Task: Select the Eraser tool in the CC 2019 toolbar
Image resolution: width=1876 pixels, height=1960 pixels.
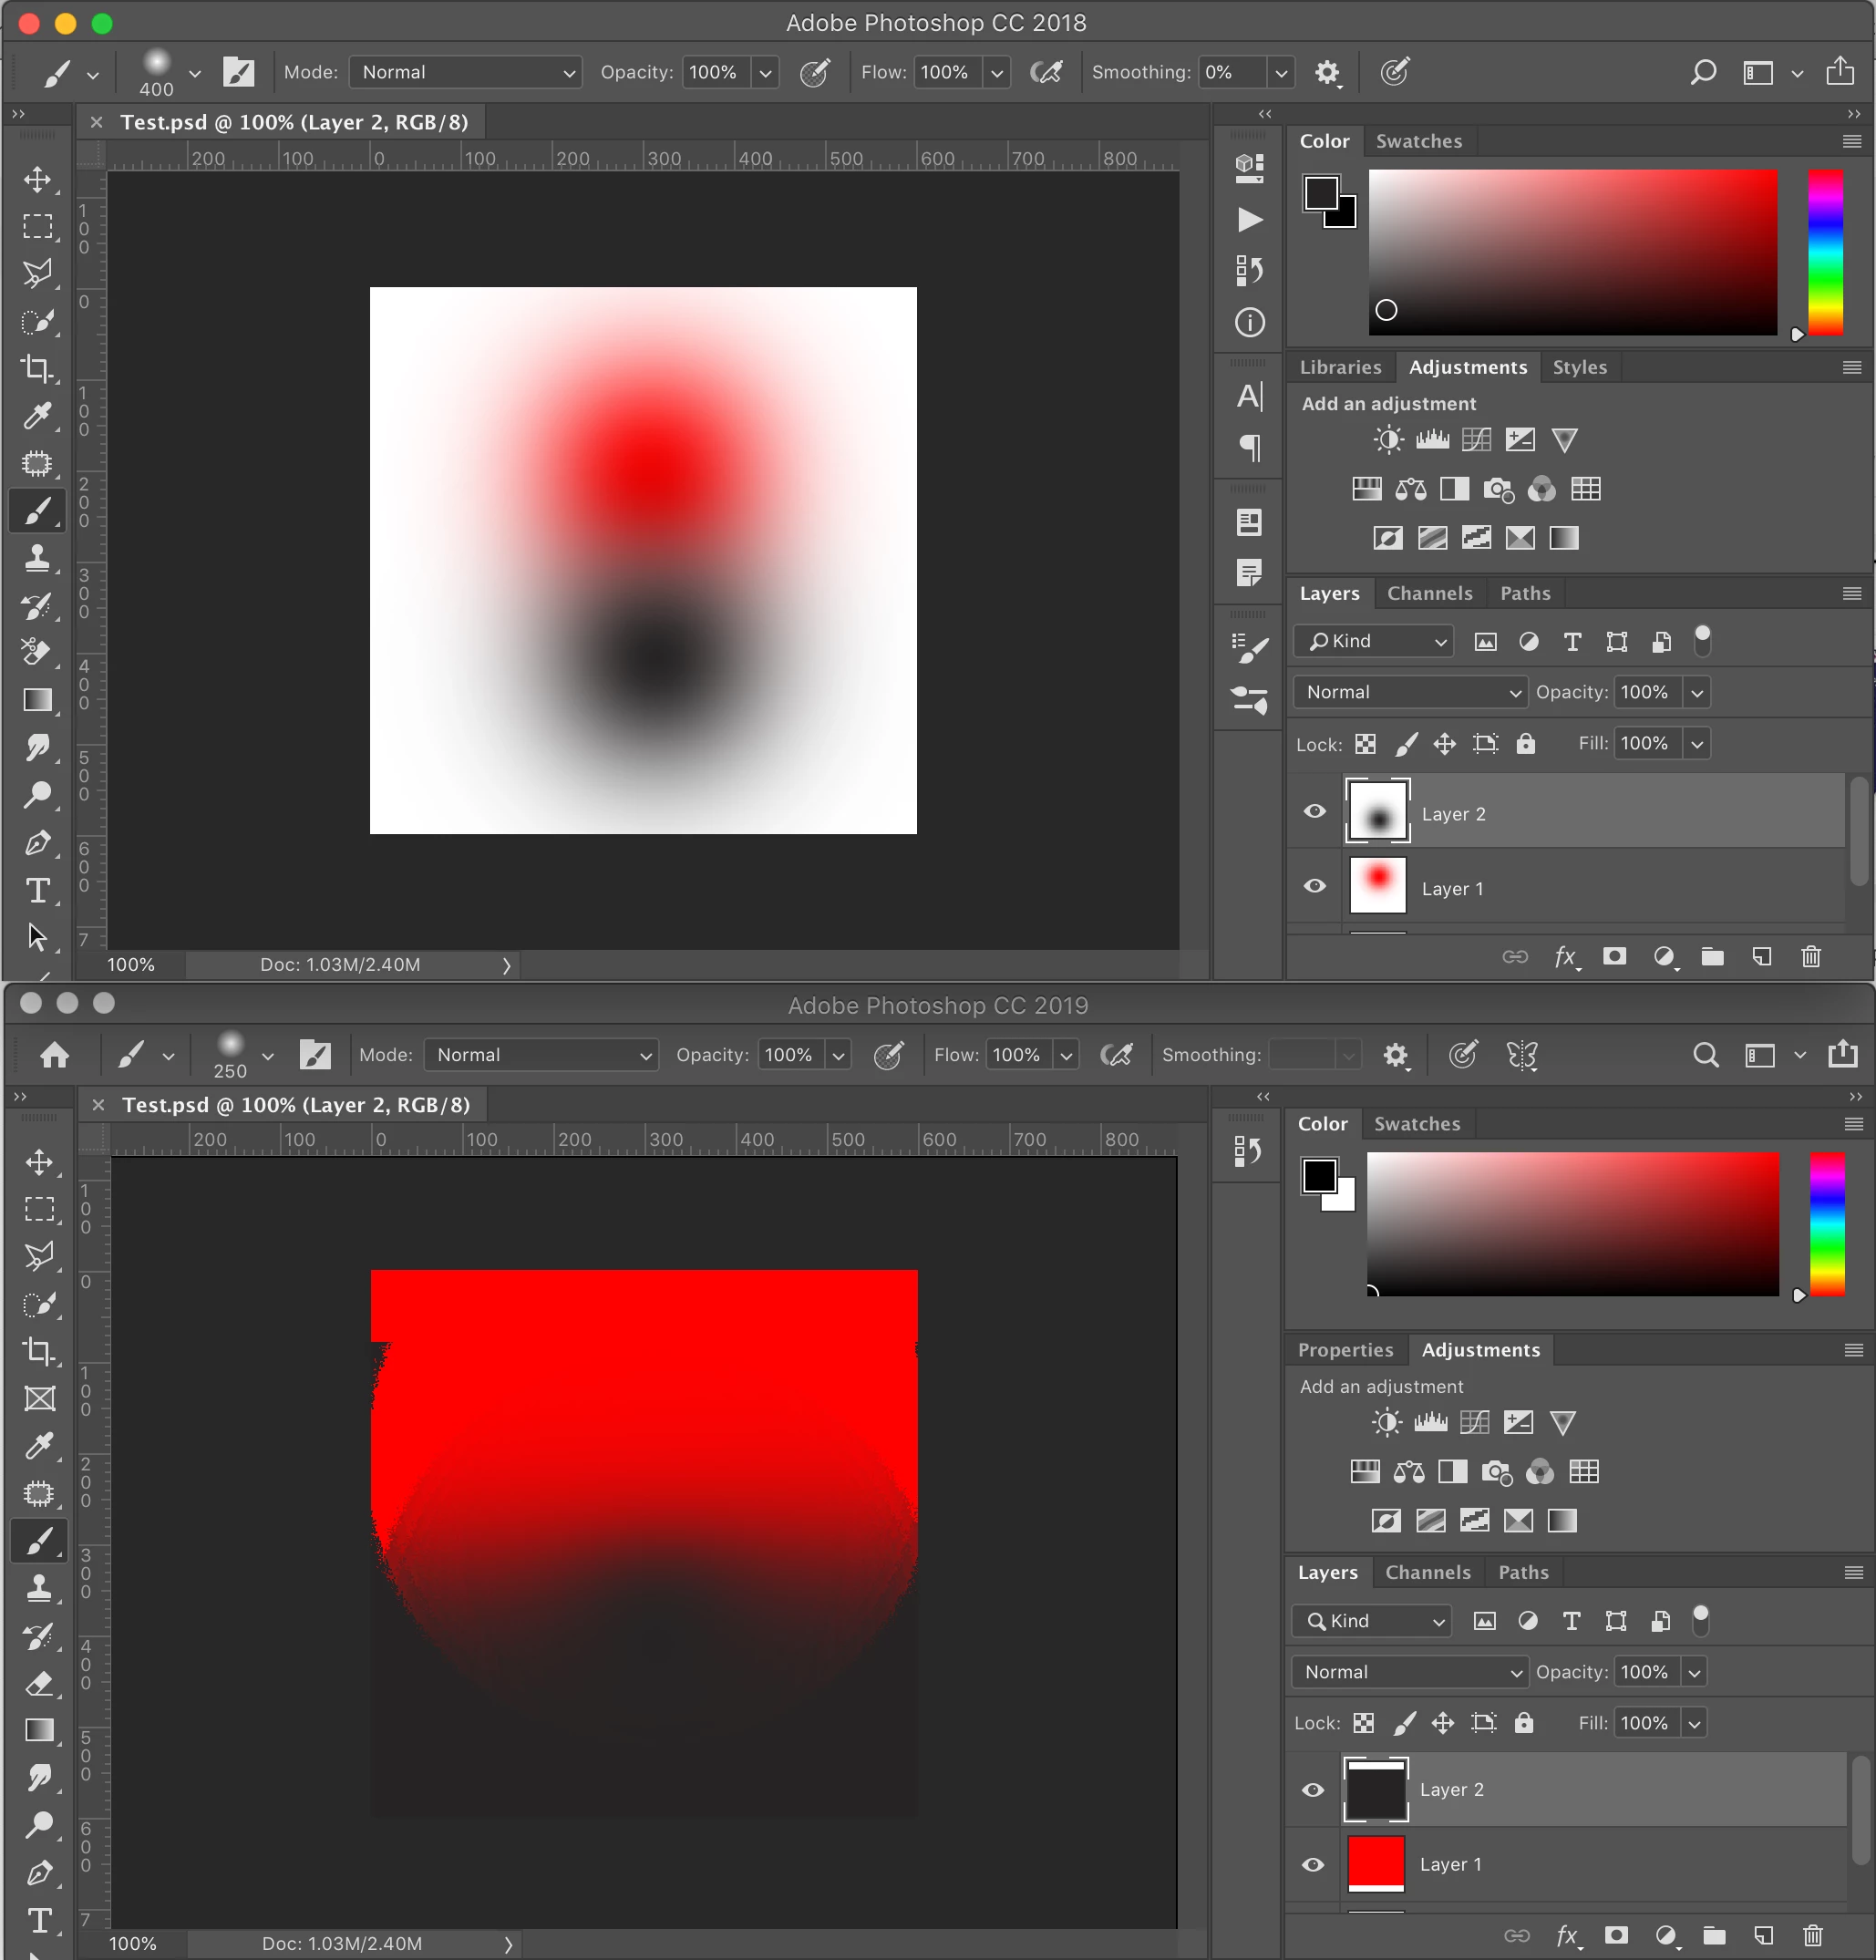Action: (x=39, y=1683)
